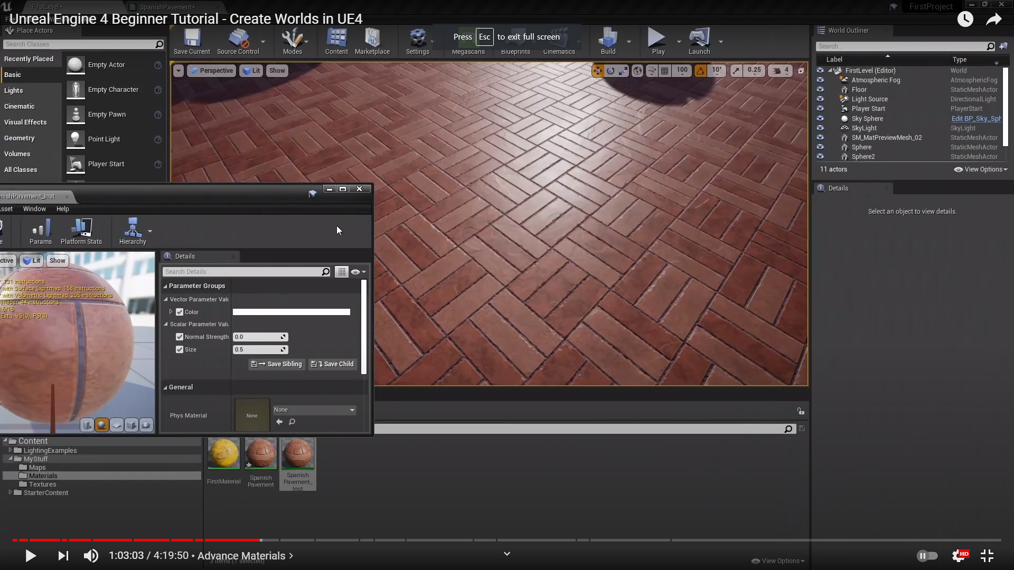
Task: Uncheck the Color parameter checkbox
Action: point(180,312)
